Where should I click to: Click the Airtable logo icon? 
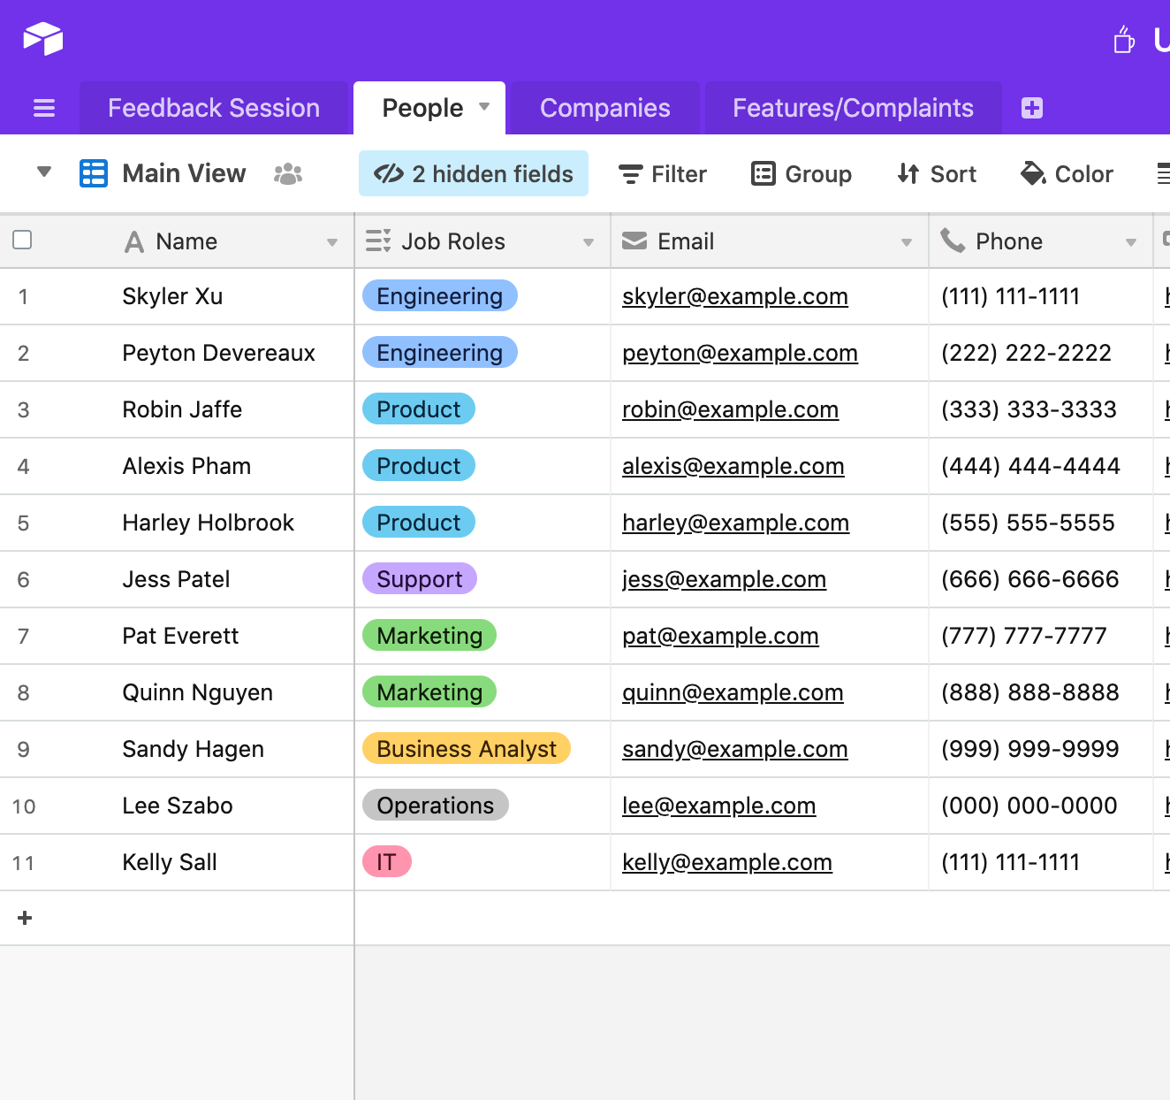tap(43, 39)
